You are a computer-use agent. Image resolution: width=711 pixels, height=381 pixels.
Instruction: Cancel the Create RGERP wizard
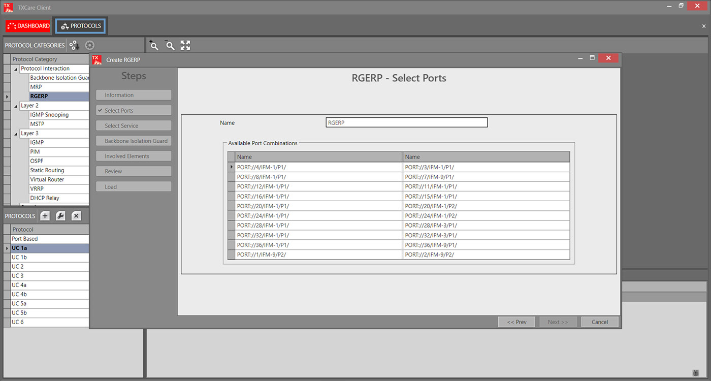599,322
